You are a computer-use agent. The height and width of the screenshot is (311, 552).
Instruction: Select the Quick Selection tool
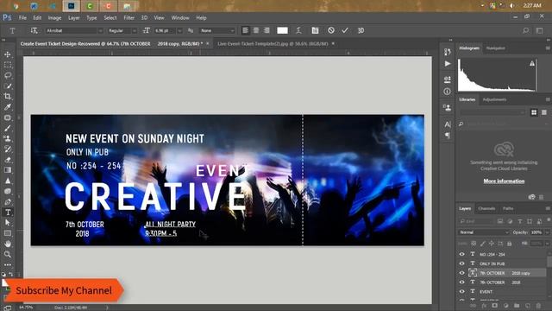(8, 86)
